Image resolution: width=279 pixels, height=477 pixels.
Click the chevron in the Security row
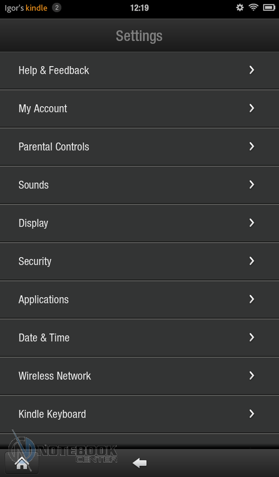(252, 261)
